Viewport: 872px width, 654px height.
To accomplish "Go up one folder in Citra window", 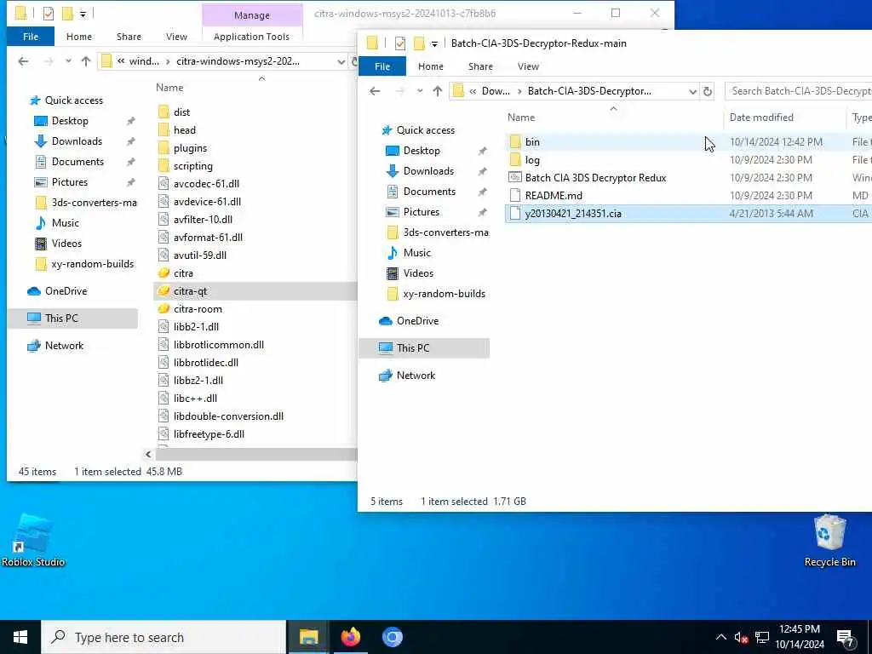I will pos(86,61).
